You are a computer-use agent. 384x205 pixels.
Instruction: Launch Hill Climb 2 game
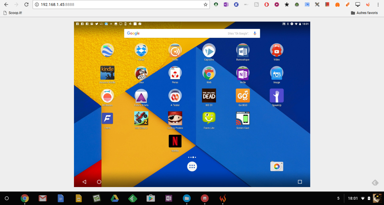coord(141,118)
